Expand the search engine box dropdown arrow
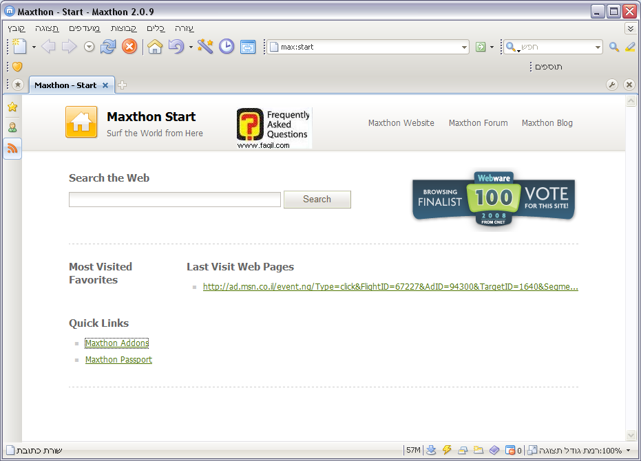The width and height of the screenshot is (641, 461). click(x=598, y=47)
